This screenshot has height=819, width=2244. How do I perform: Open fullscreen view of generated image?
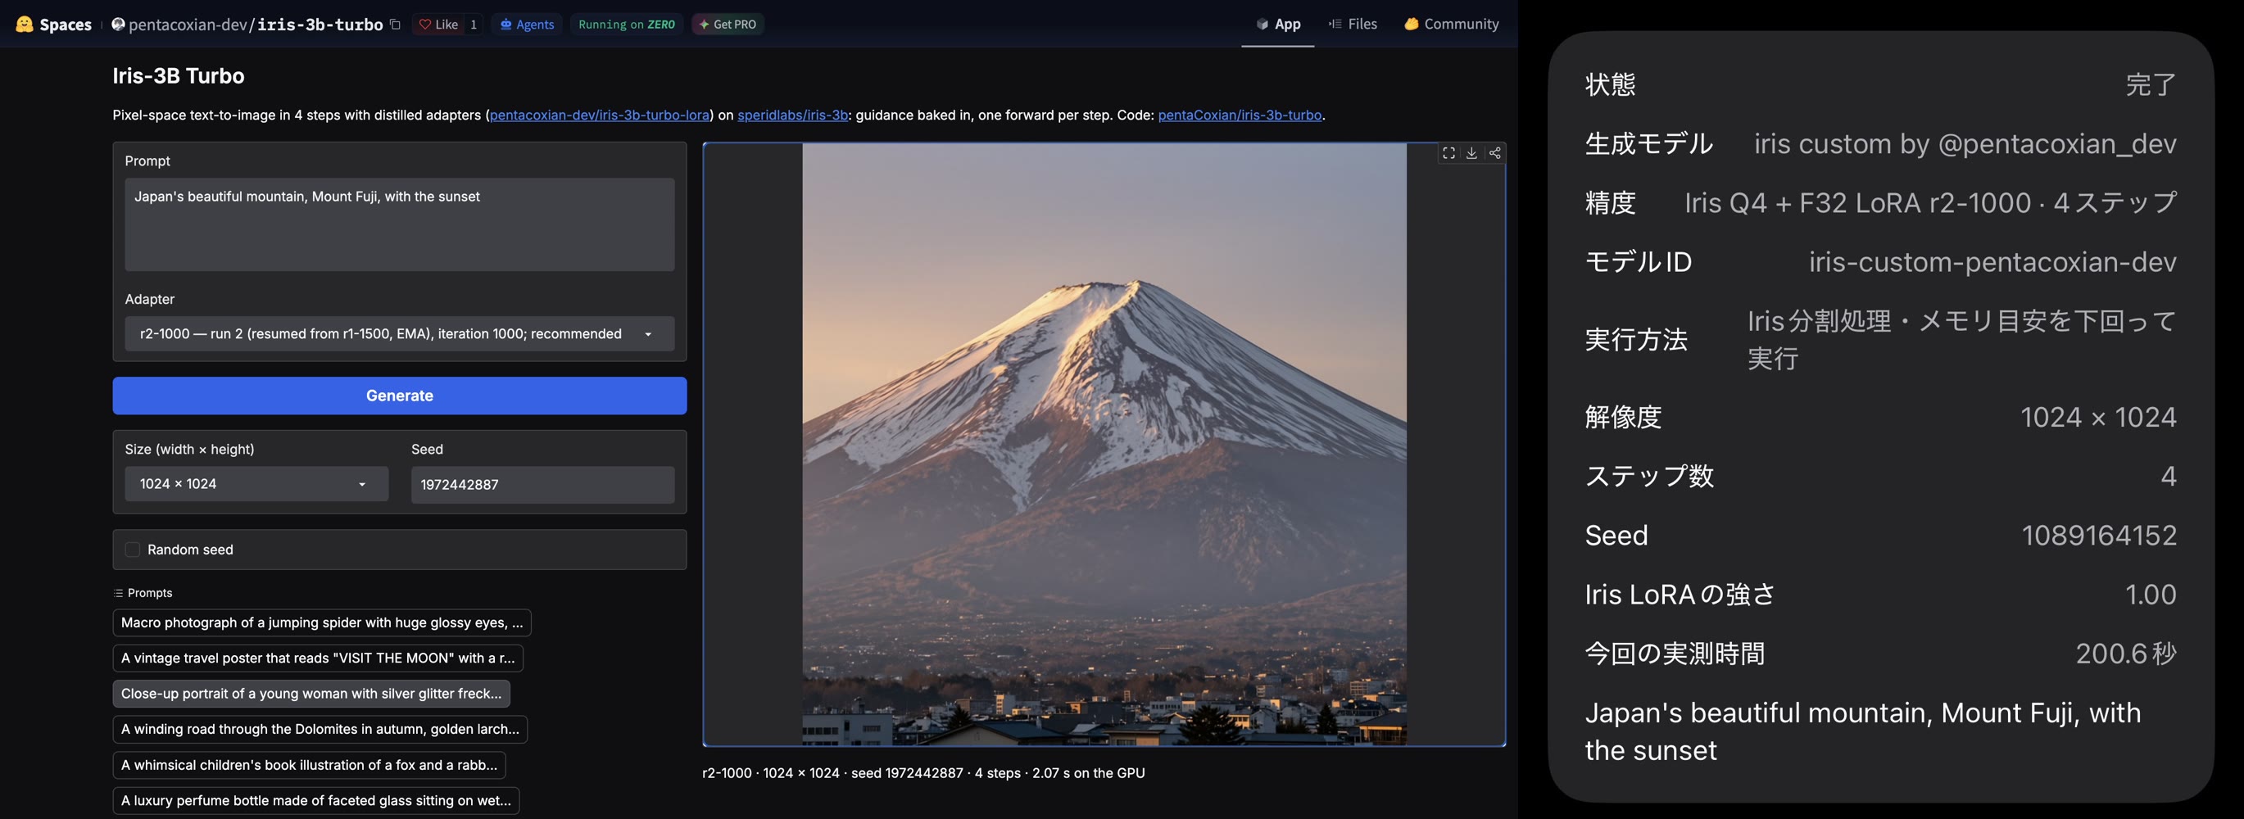[x=1448, y=153]
